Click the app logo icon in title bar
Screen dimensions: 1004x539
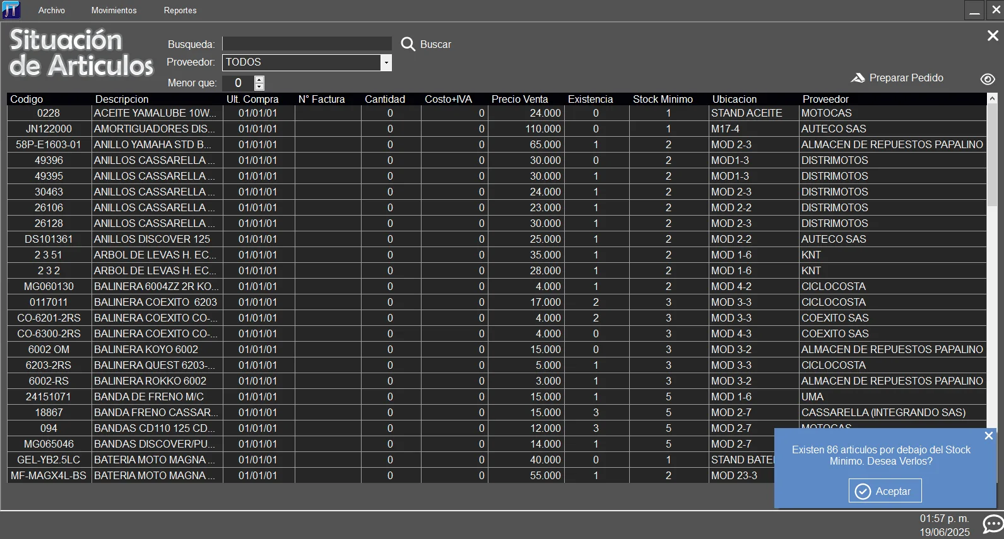11,10
